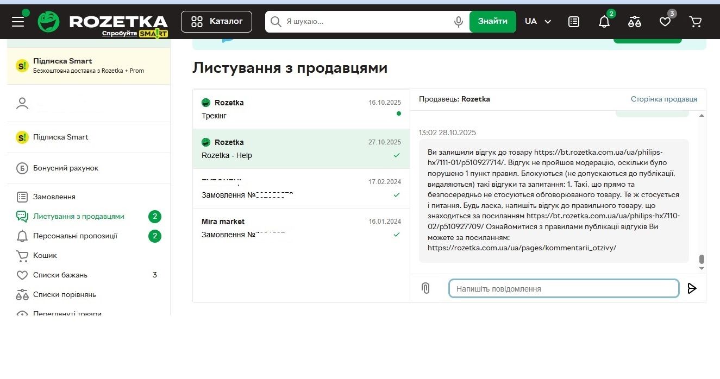Open the Rozetka Трекінг conversation
The height and width of the screenshot is (379, 720).
pos(301,109)
